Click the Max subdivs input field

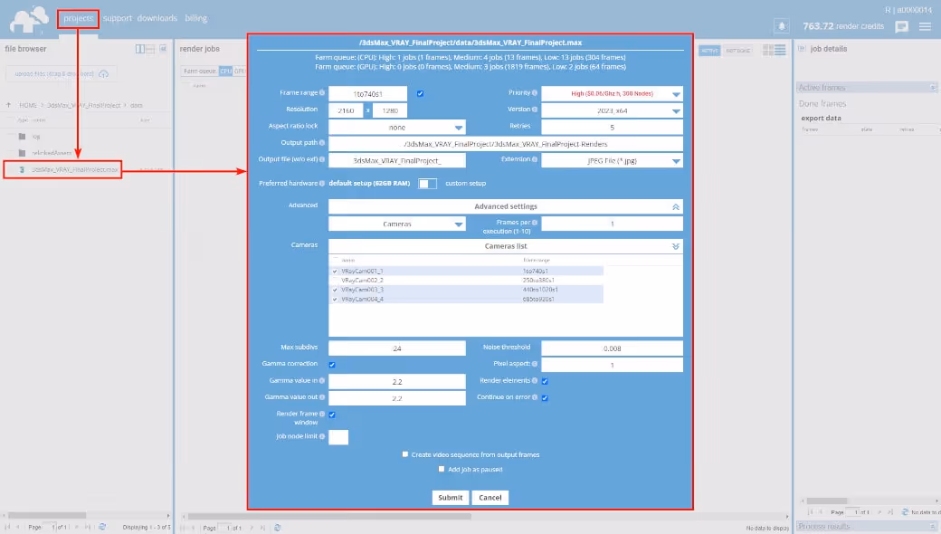(x=396, y=348)
